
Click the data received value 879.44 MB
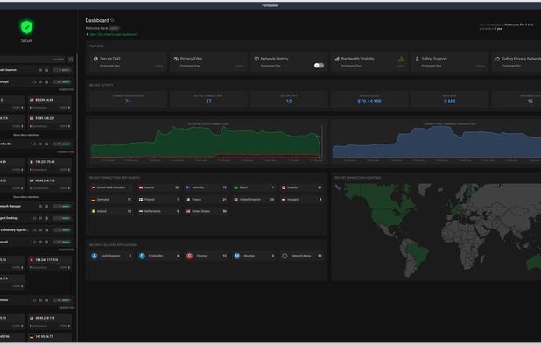(x=369, y=102)
